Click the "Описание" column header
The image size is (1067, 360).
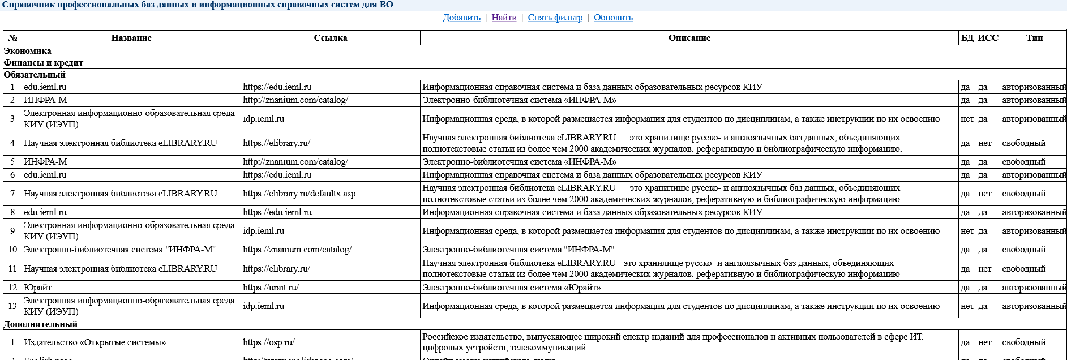689,38
